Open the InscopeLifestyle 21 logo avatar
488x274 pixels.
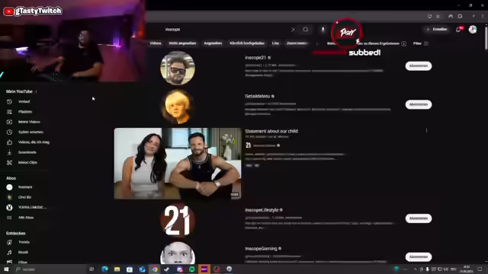coord(178,220)
